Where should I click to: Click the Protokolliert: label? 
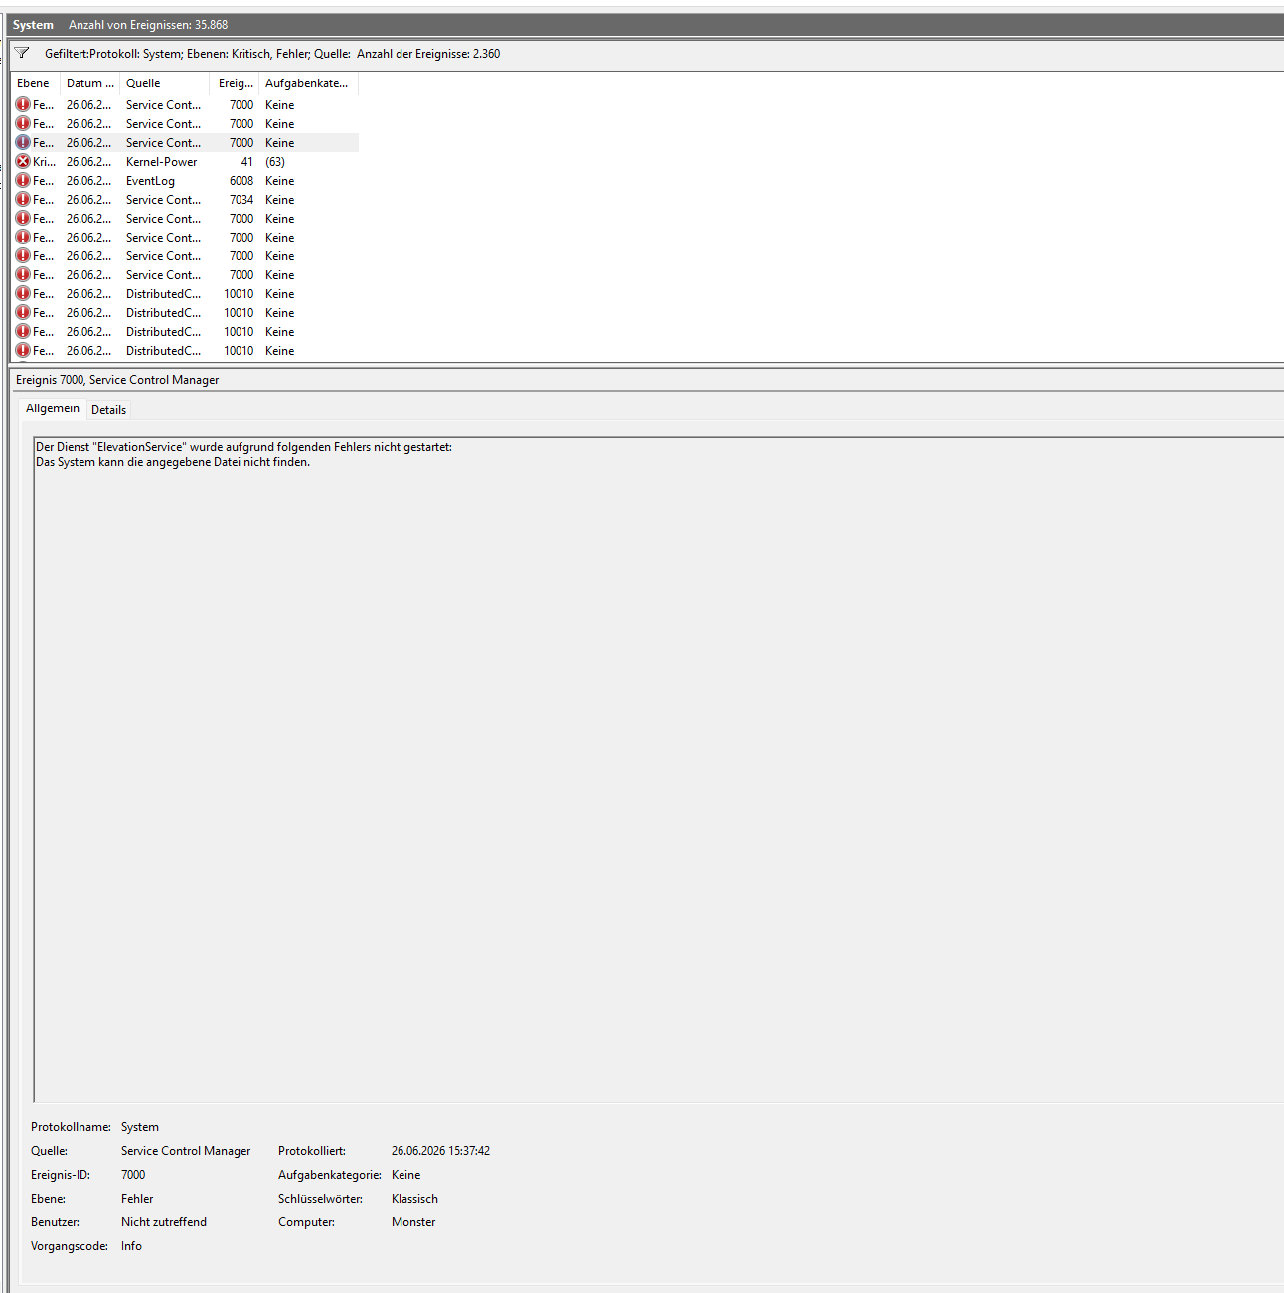312,1150
